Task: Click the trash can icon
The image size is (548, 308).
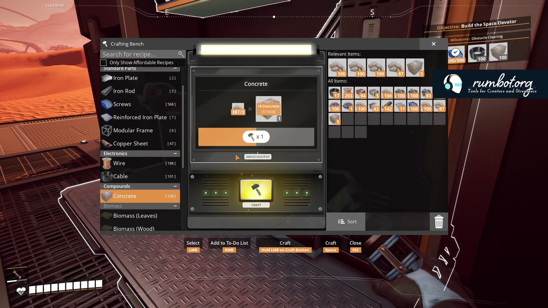Action: click(439, 222)
